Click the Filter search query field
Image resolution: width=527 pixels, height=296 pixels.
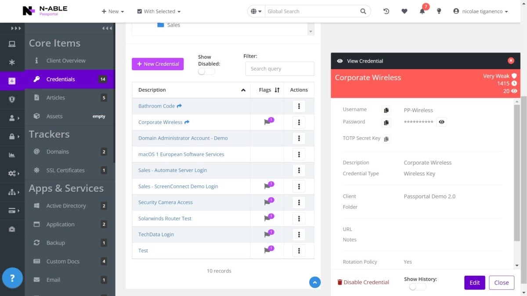point(280,69)
